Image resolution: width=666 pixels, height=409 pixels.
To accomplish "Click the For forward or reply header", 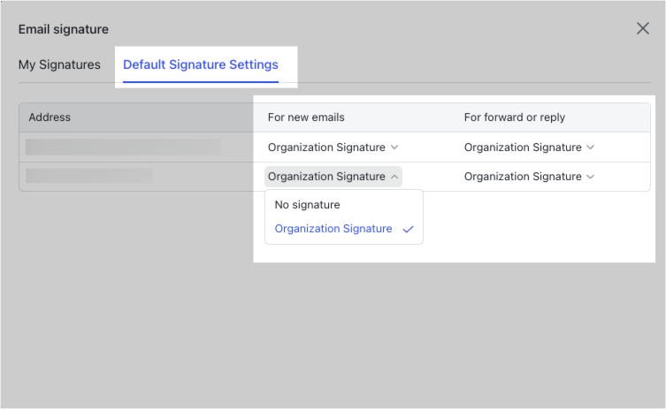I will pyautogui.click(x=515, y=117).
